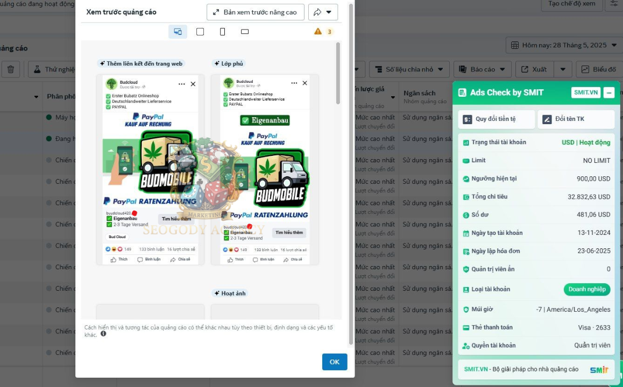The height and width of the screenshot is (387, 623).
Task: Click the trash delete icon in toolbar
Action: pos(11,69)
